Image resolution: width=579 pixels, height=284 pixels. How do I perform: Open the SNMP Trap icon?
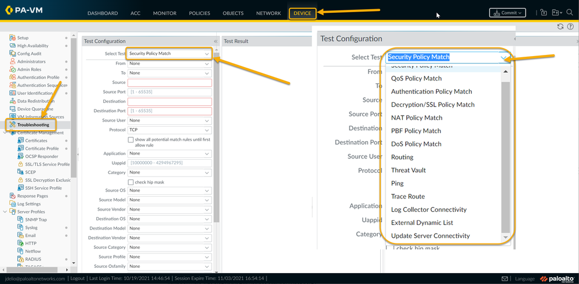[21, 220]
